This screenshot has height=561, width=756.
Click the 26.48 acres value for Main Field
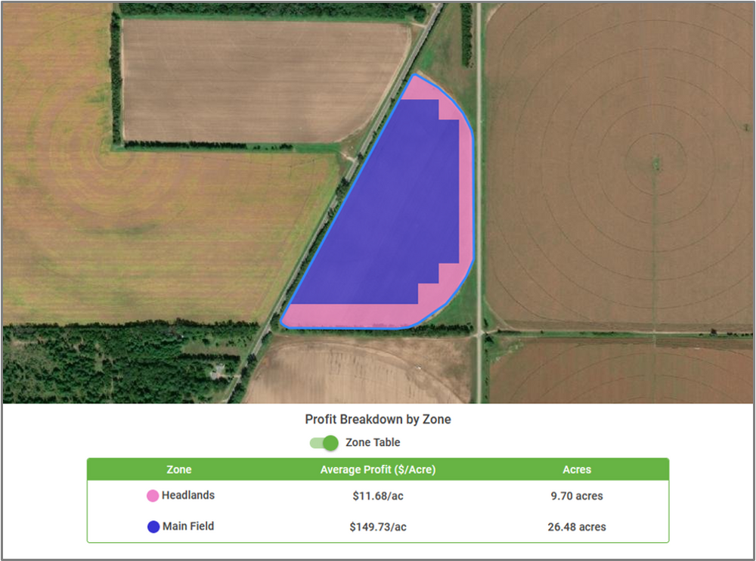(577, 526)
